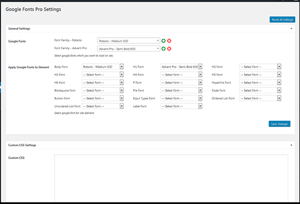The height and width of the screenshot is (204, 300).
Task: Open the Body Font dropdown
Action: 103,67
